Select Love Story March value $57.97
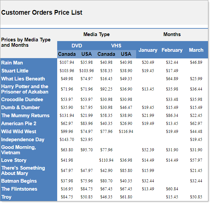Screen dimensions: 211x204 tap(196, 160)
